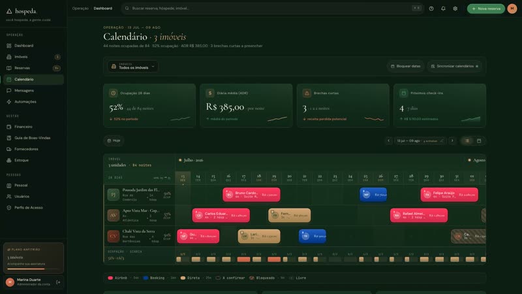Open Dashboard in the sidebar
522x294 pixels.
pyautogui.click(x=33, y=46)
